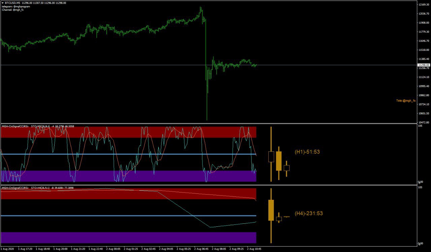Click the 105 scale label of STO-H4 panel
431x252 pixels.
(420, 187)
